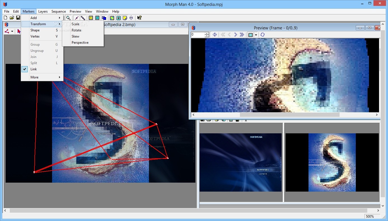Step to next frame in Preview
The image size is (388, 221).
coord(236,35)
